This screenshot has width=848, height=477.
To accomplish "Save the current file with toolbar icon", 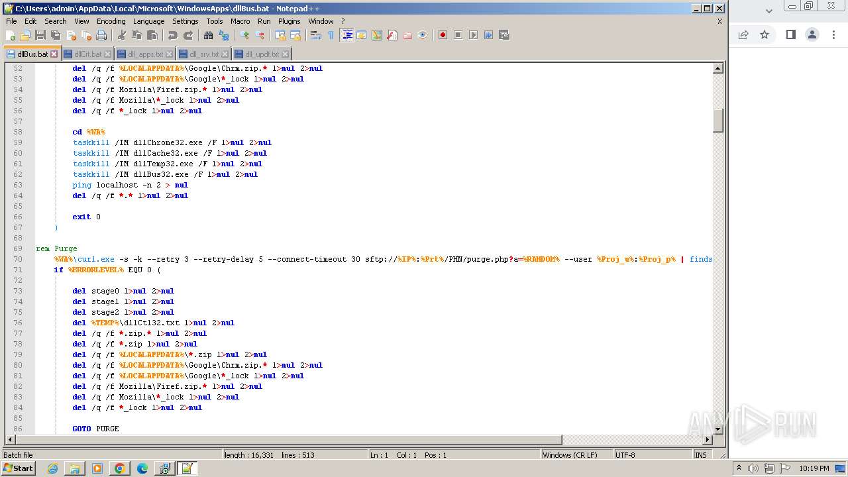I will [40, 35].
